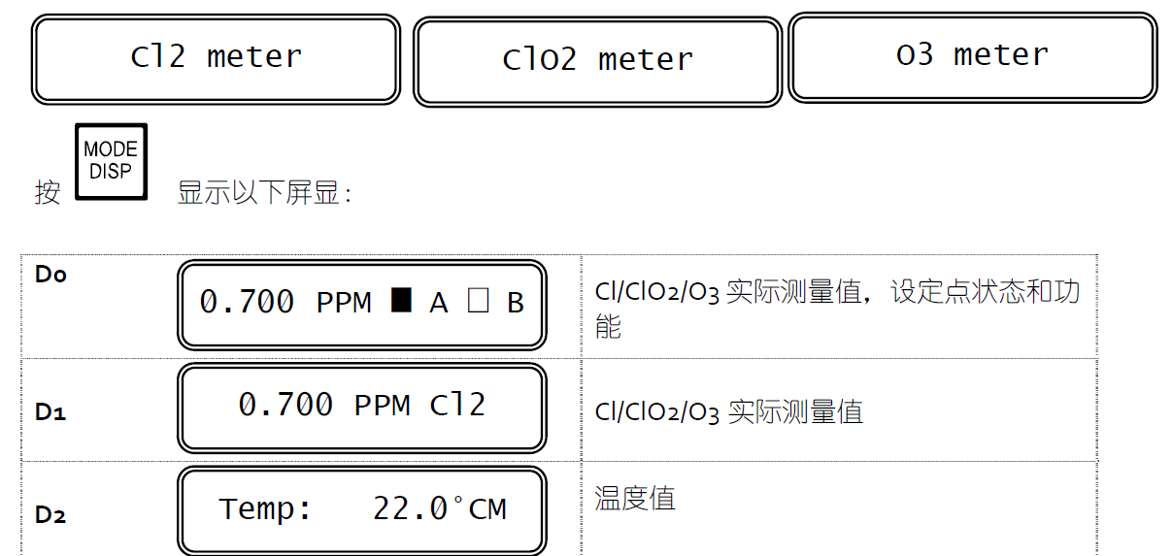This screenshot has width=1172, height=556.
Task: Click the Temp: 22.0°CM display screen
Action: pyautogui.click(x=361, y=508)
